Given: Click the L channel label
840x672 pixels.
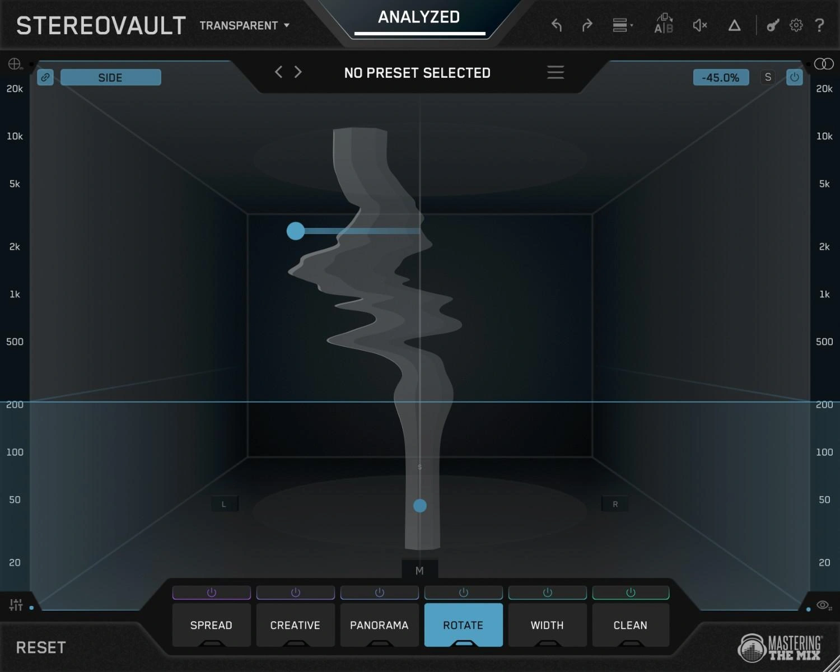Looking at the screenshot, I should pos(224,504).
